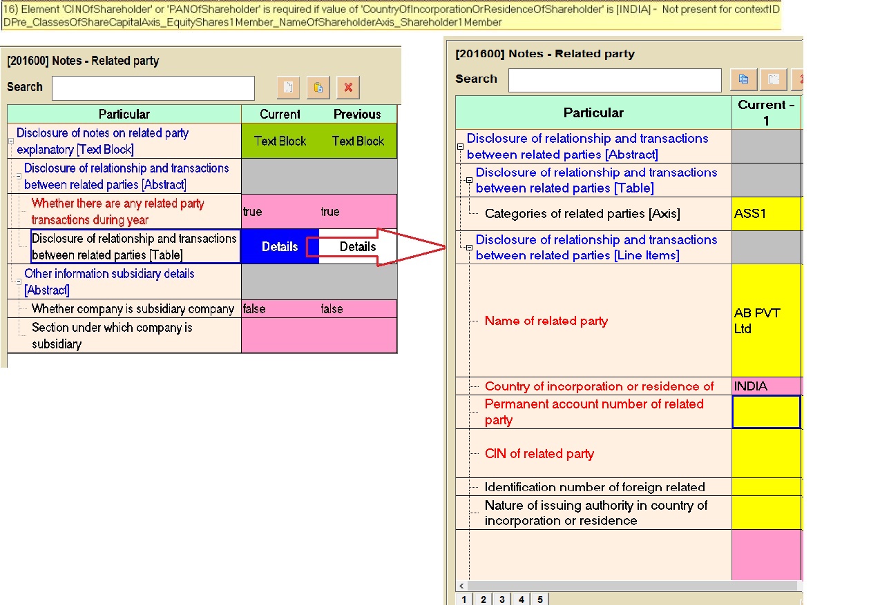Click the blue Details button under Current

pyautogui.click(x=280, y=246)
